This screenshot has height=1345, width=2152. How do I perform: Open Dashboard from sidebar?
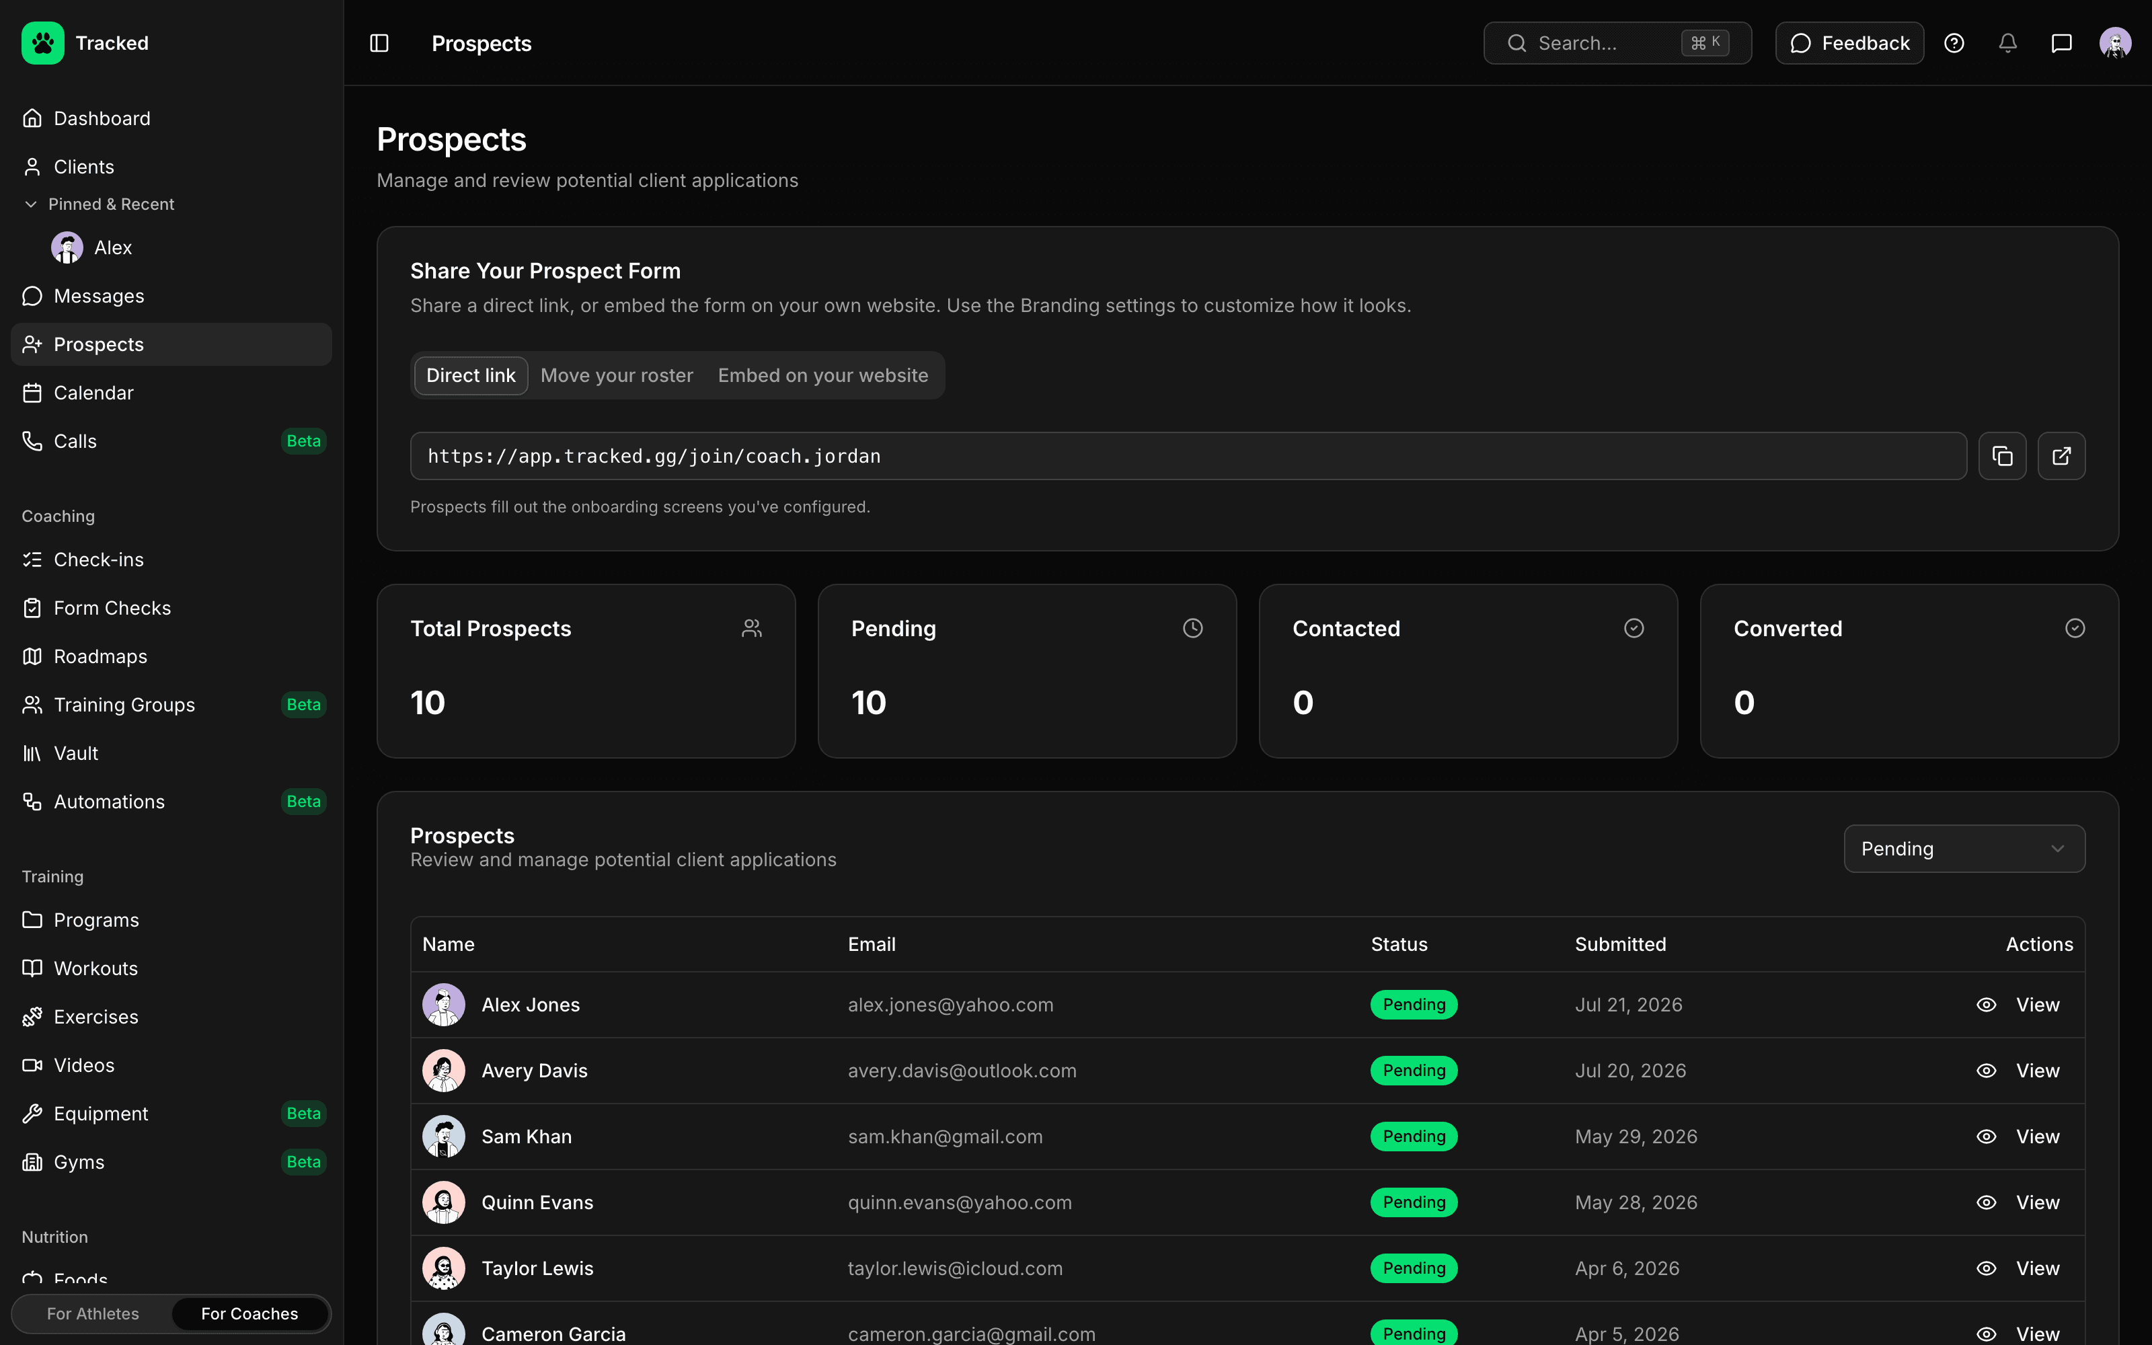pyautogui.click(x=171, y=118)
